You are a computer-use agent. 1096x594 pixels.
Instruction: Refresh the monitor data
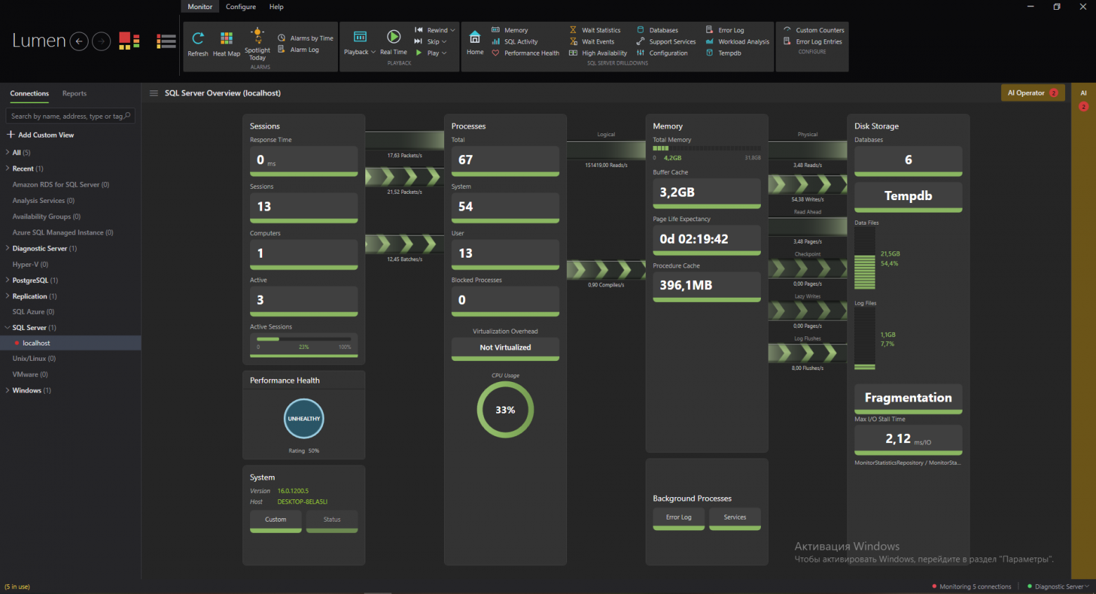pos(198,44)
